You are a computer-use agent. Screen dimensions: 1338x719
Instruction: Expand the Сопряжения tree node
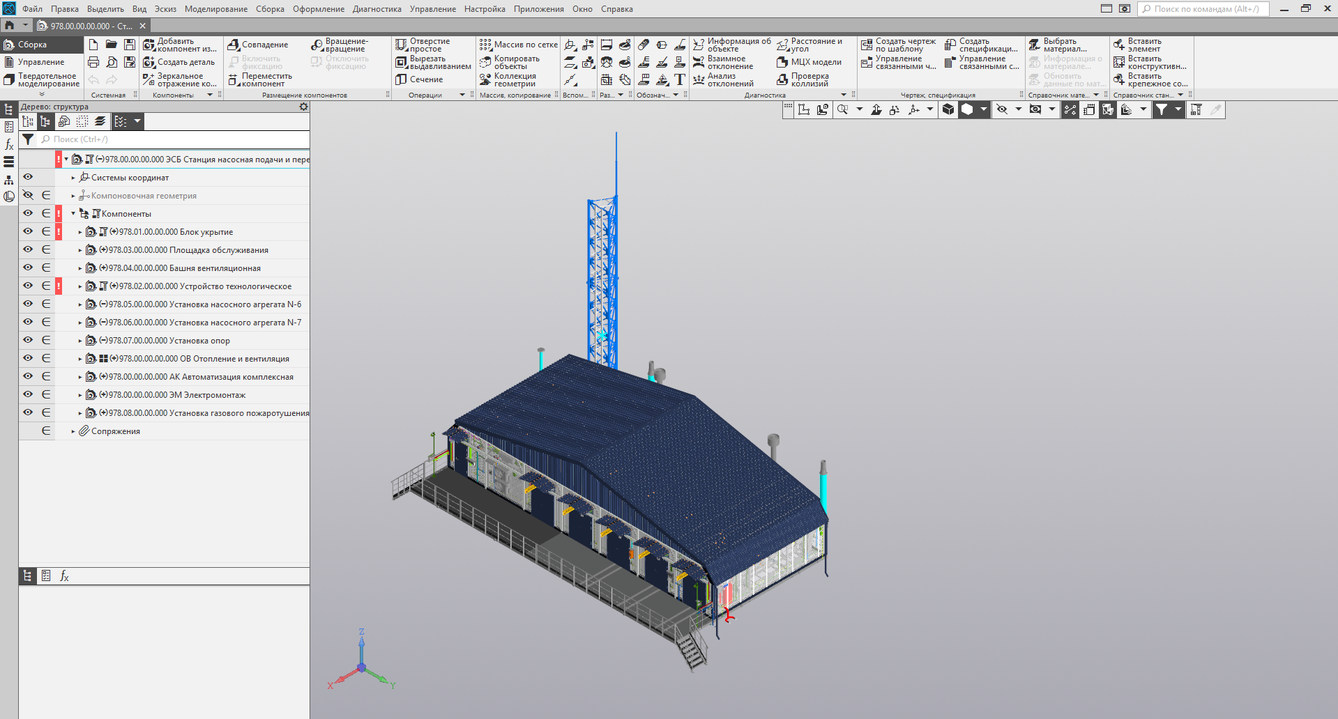coord(73,431)
